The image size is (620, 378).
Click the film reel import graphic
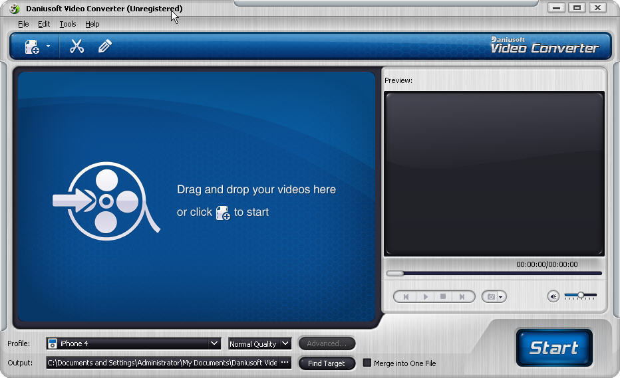(x=106, y=201)
